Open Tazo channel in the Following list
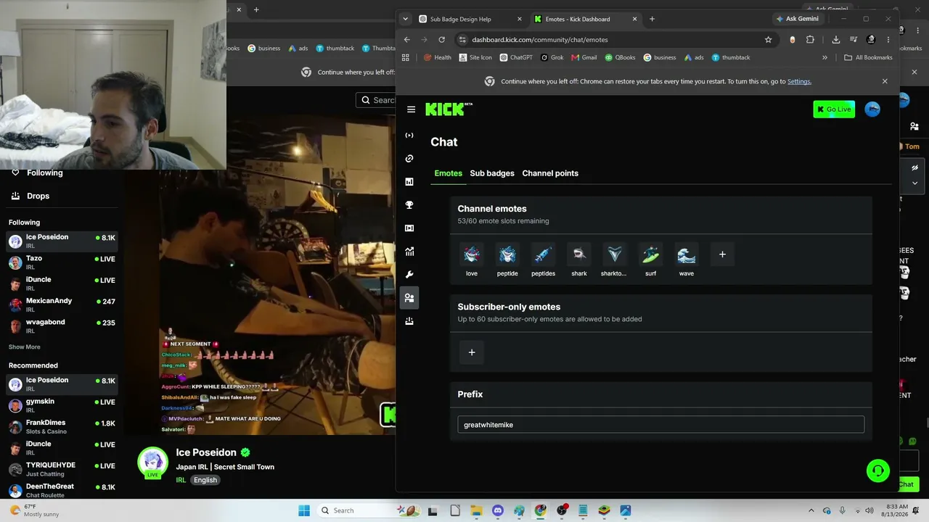This screenshot has height=522, width=929. pos(62,262)
